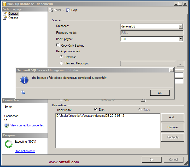Select Tape as backup destination
Viewport: 190px width, 167px height.
coord(140,109)
